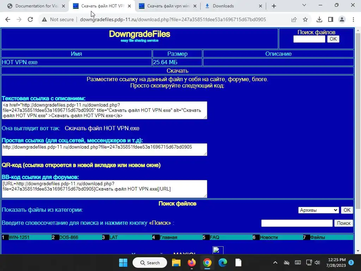
Task: Click the address bar URL
Action: click(x=173, y=20)
